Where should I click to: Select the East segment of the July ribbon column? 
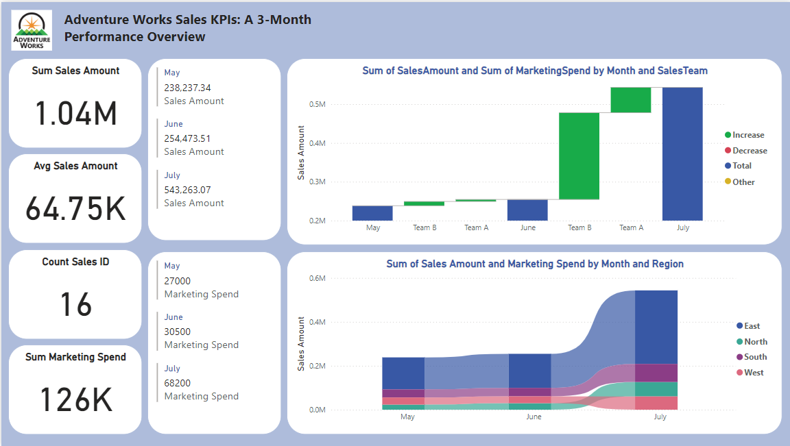pos(656,327)
